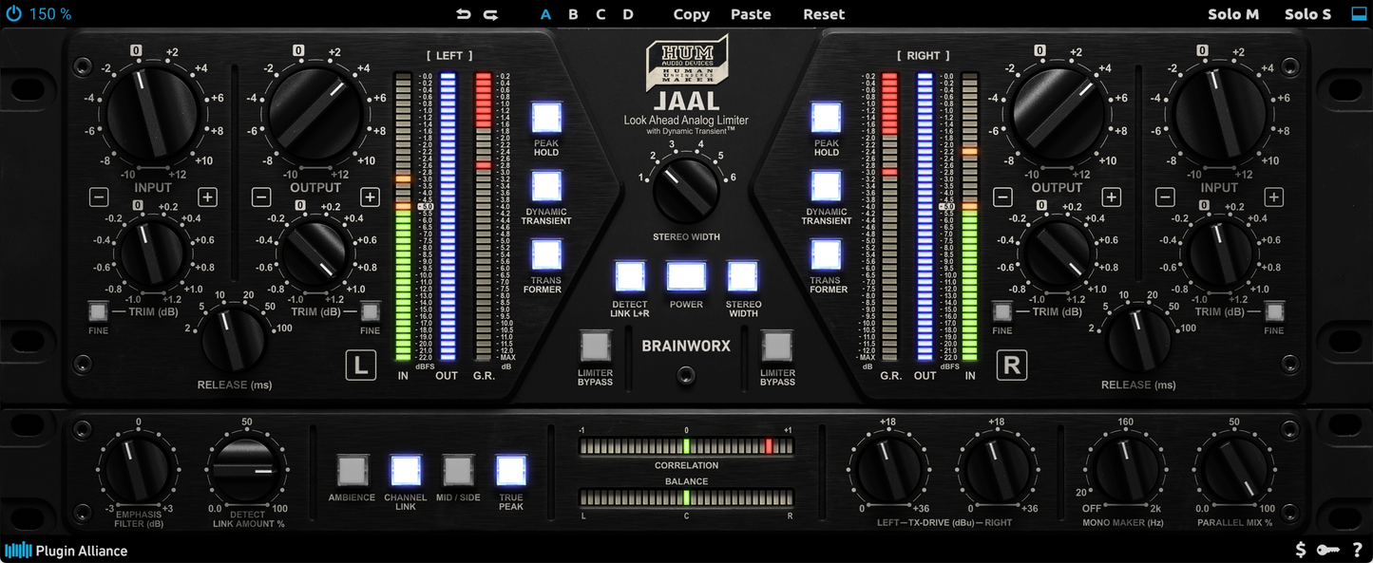Viewport: 1373px width, 563px height.
Task: Open help via question mark icon
Action: click(x=1357, y=550)
